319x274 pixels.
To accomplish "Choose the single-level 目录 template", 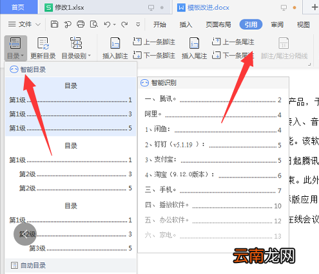I will 70,107.
